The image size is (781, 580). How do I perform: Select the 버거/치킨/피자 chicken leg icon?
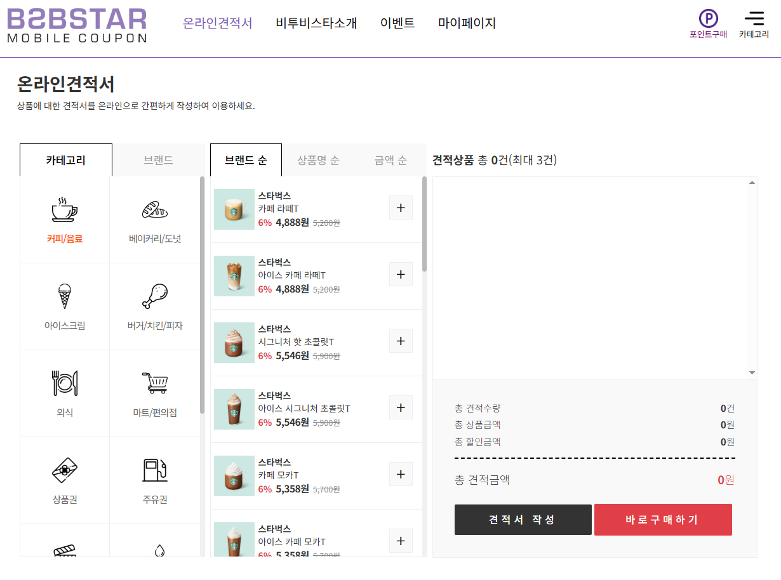[x=155, y=296]
